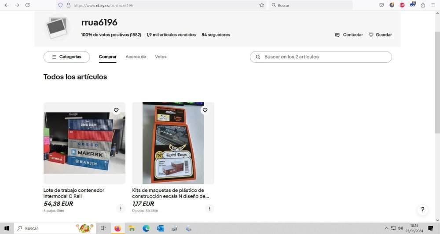Show hidden system tray icons chevron
Image resolution: width=440 pixels, height=234 pixels.
(x=386, y=228)
